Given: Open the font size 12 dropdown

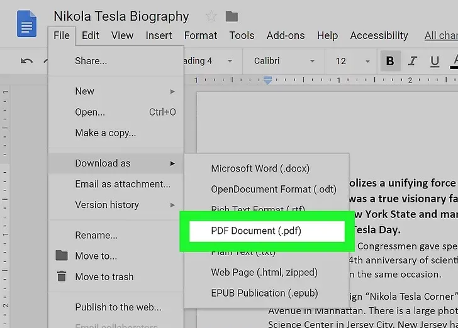Looking at the screenshot, I should pyautogui.click(x=352, y=61).
